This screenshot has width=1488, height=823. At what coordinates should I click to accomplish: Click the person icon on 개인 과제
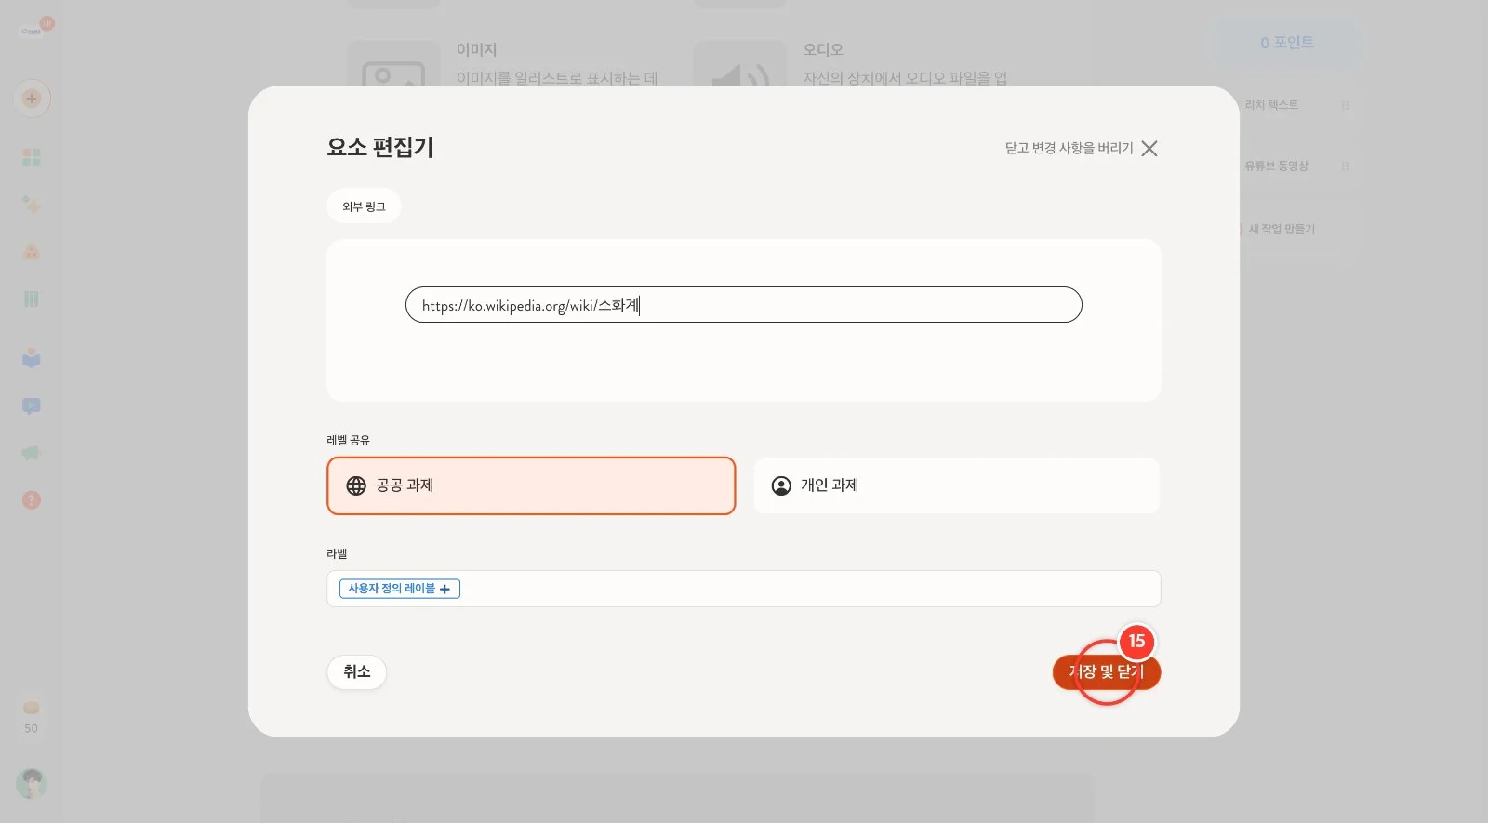point(781,485)
